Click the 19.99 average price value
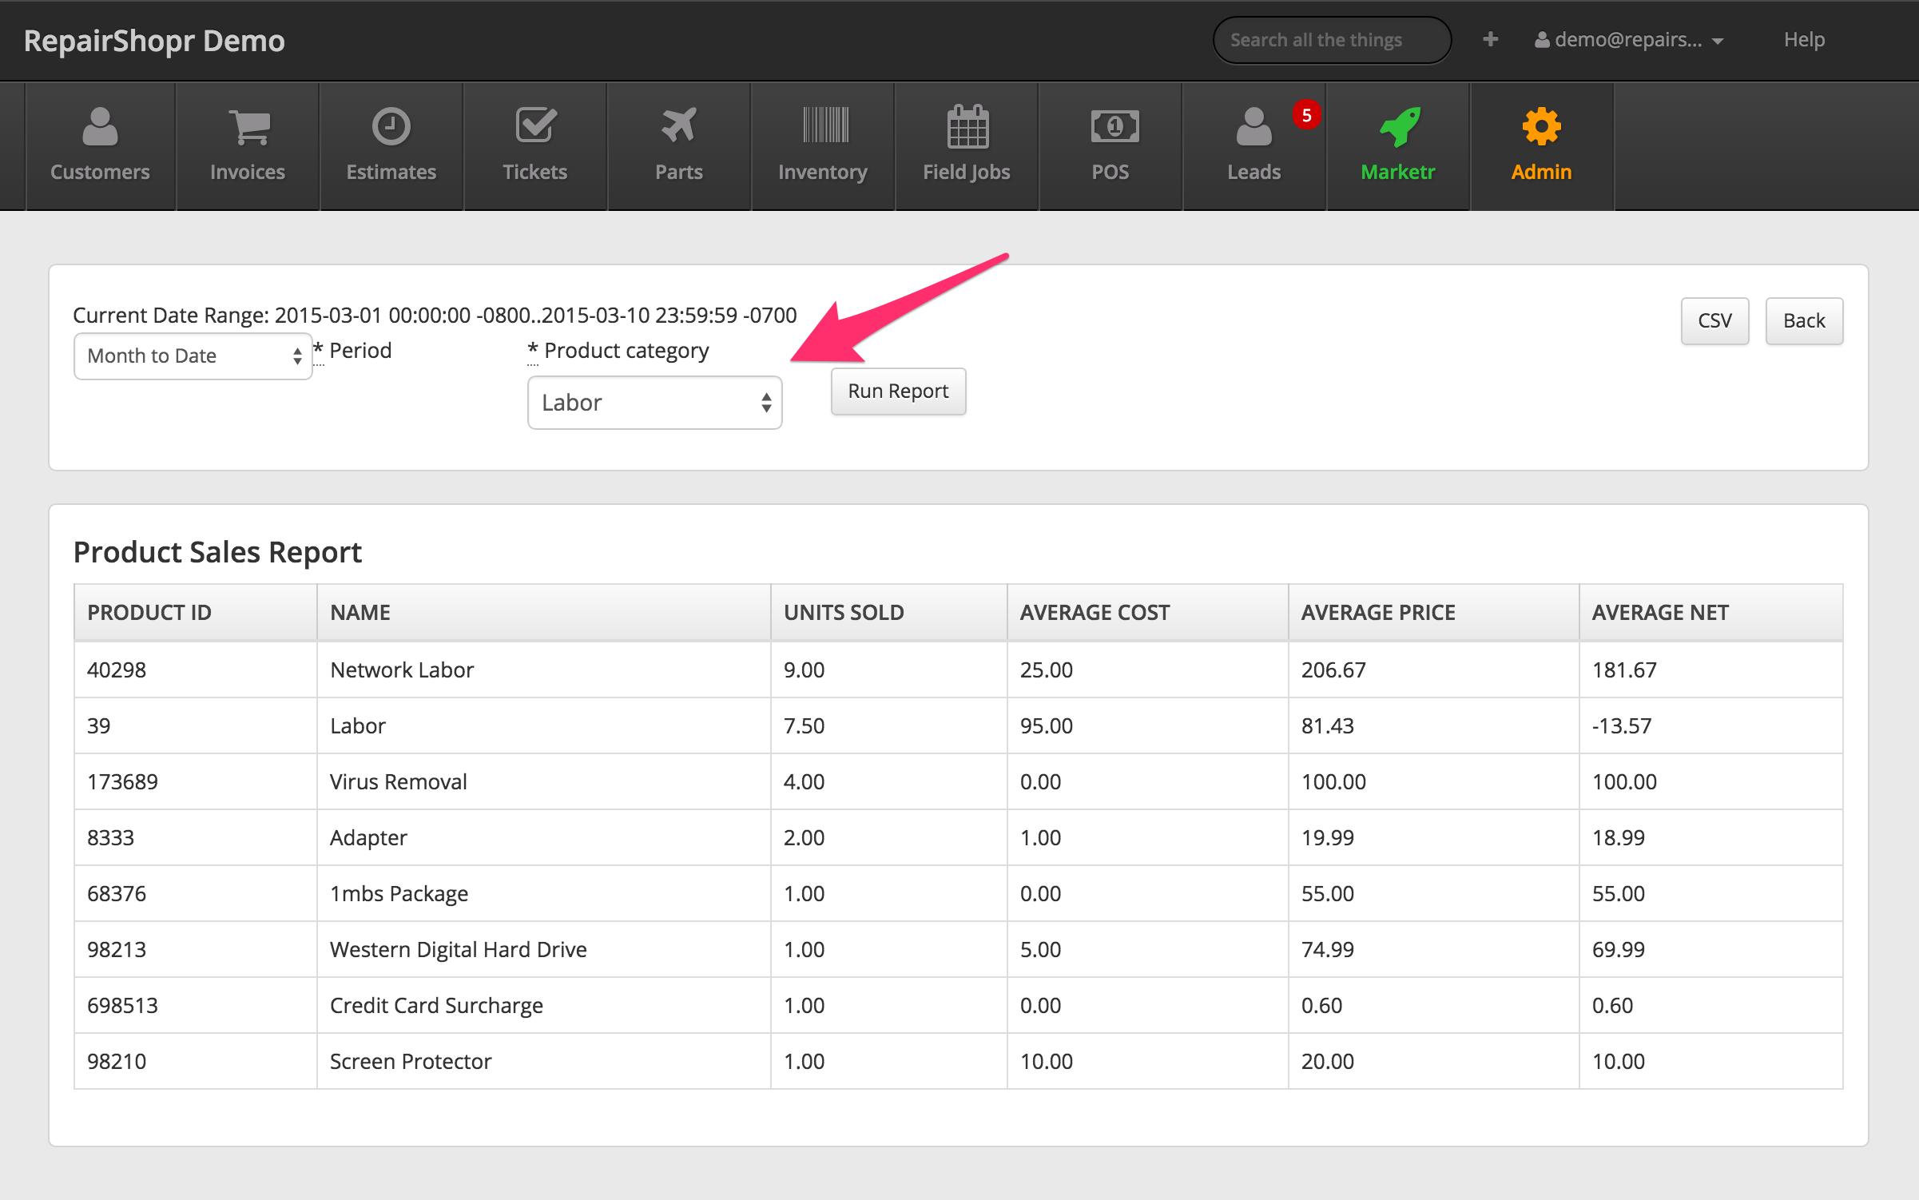Screen dimensions: 1919x1200 point(1328,837)
